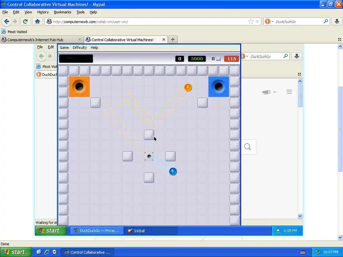Open the Mypal History menu
The image size is (343, 257).
[43, 12]
